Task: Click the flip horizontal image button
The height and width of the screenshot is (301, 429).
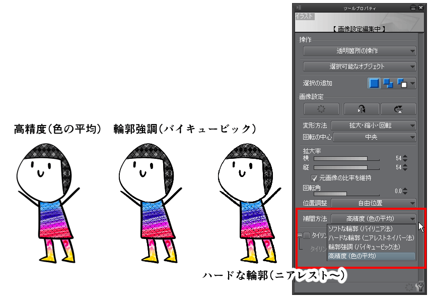Action: pos(362,109)
